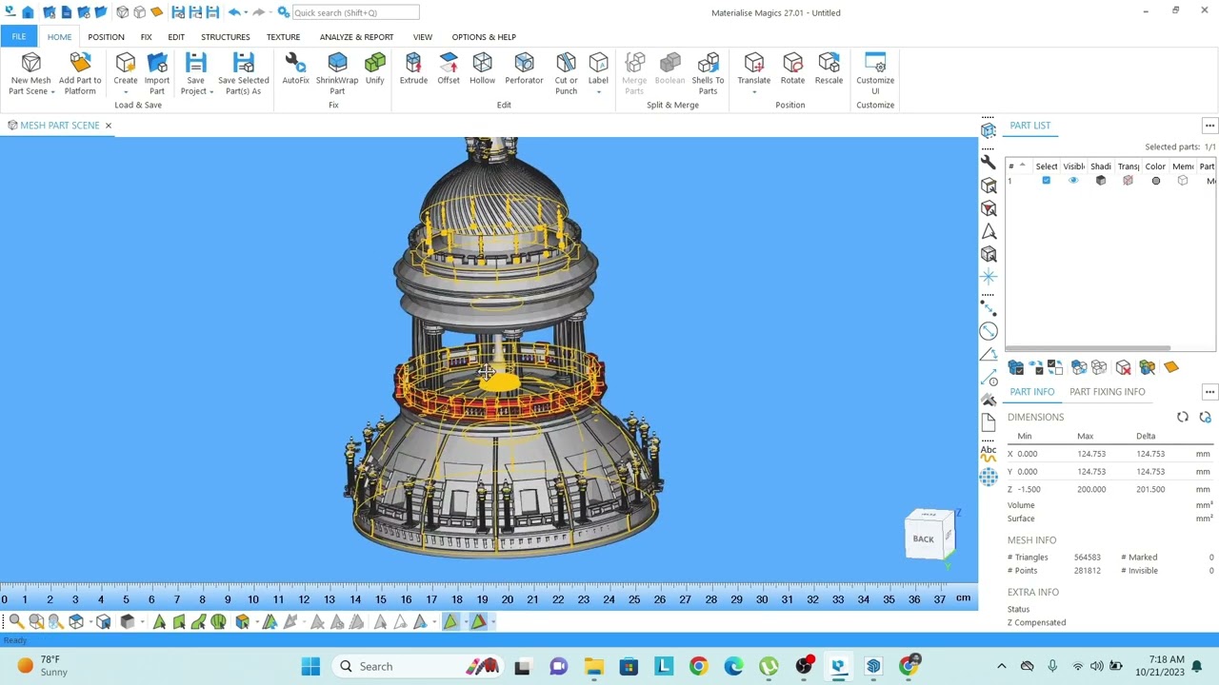
Task: Open the Hollow tool
Action: point(482,68)
